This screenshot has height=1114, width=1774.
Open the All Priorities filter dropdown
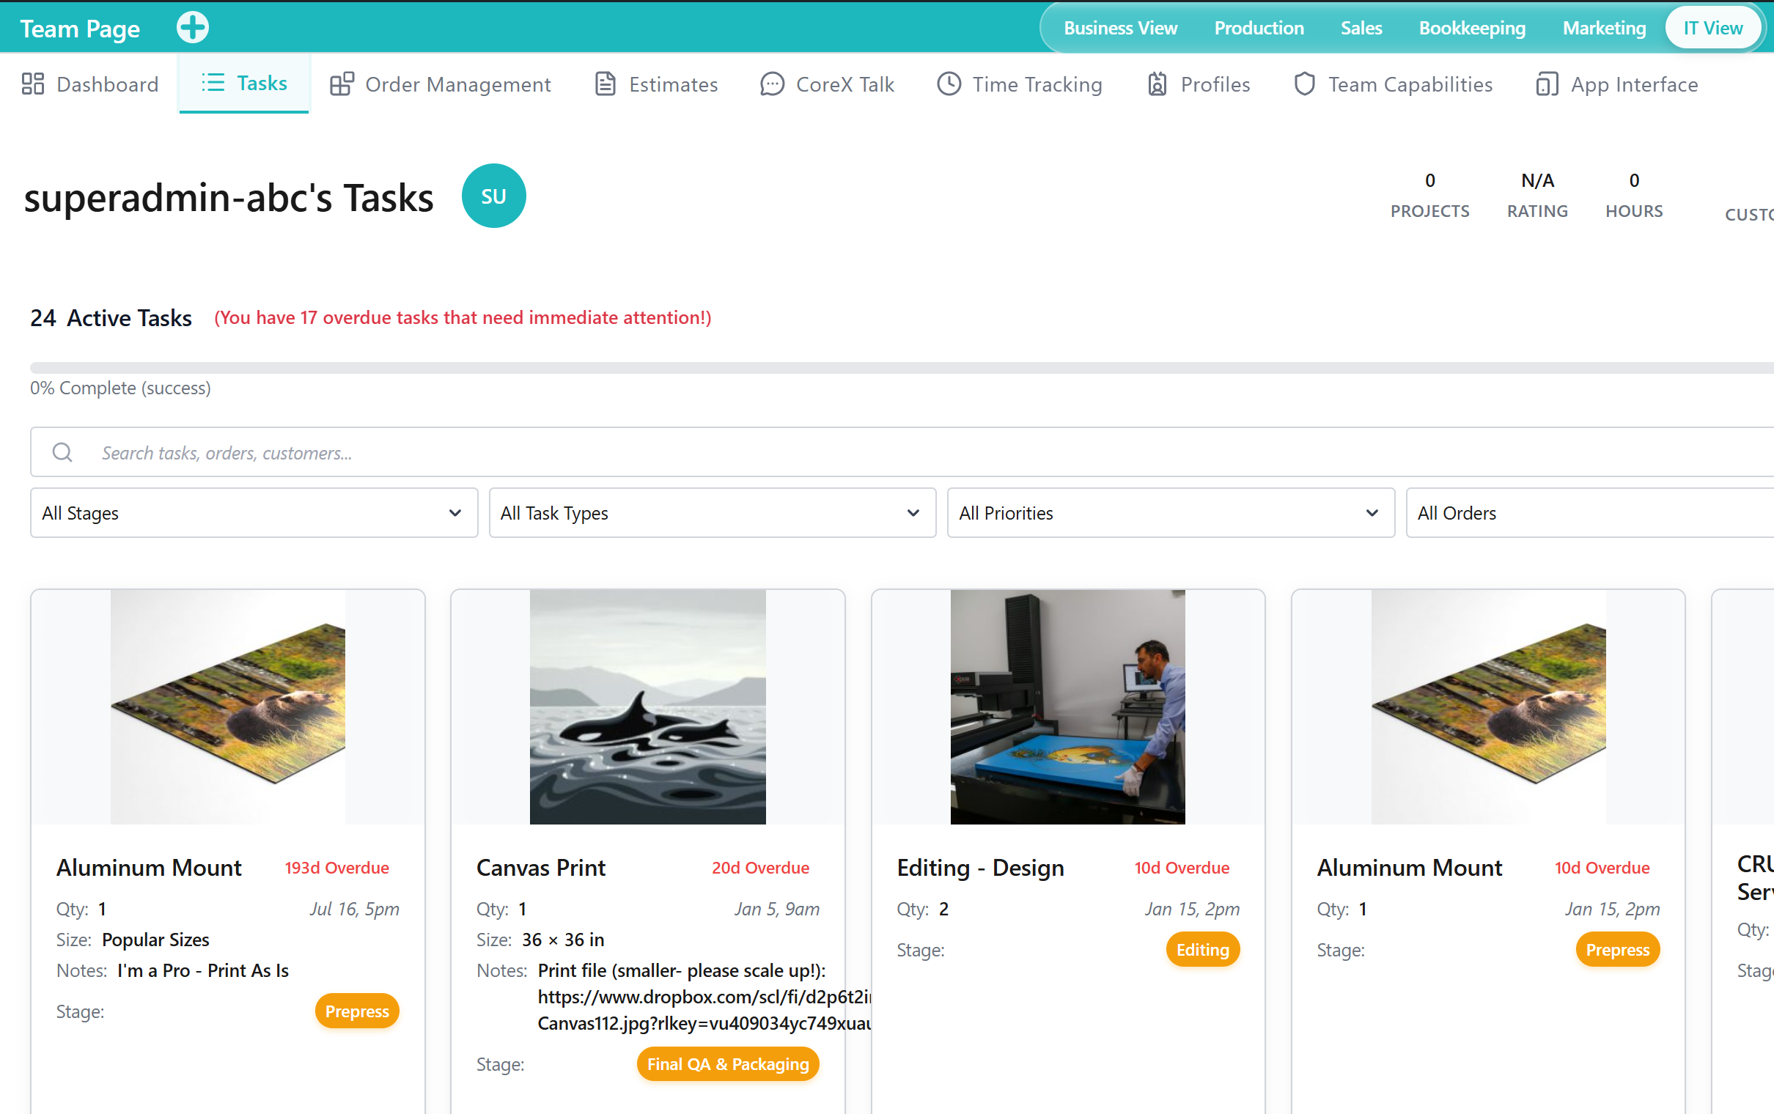pos(1171,513)
